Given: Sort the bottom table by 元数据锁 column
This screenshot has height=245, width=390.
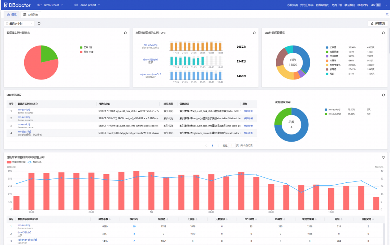Looking at the screenshot, I should (x=227, y=219).
